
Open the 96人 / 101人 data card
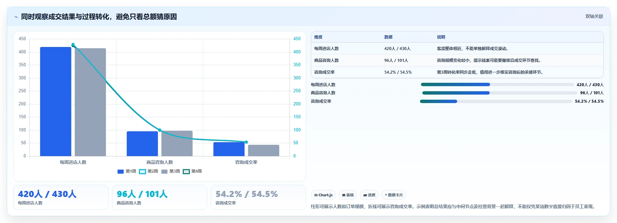click(x=159, y=197)
